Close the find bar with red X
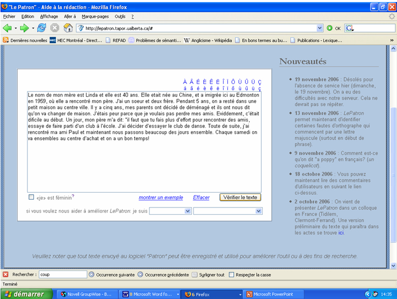The width and height of the screenshot is (397, 299). coord(6,275)
